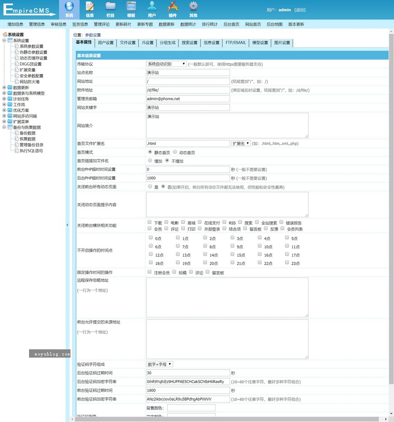
Task: Switch to the FTP/EMAIL tab
Action: click(236, 43)
